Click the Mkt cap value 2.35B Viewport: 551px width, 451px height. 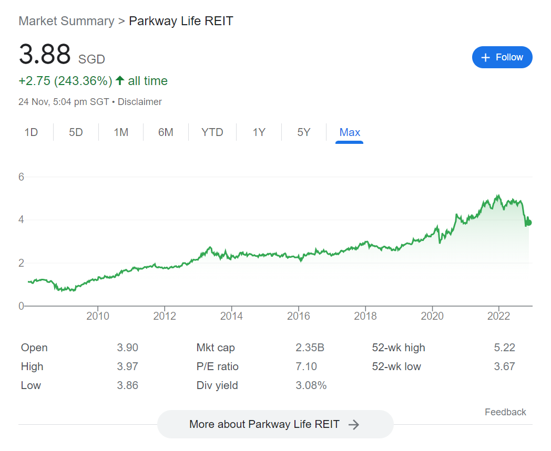click(310, 348)
